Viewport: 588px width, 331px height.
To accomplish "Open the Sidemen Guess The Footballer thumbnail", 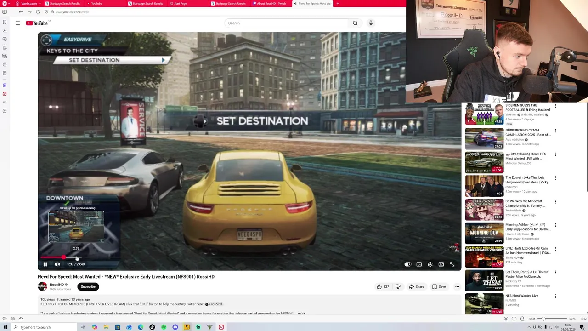I will click(x=484, y=114).
